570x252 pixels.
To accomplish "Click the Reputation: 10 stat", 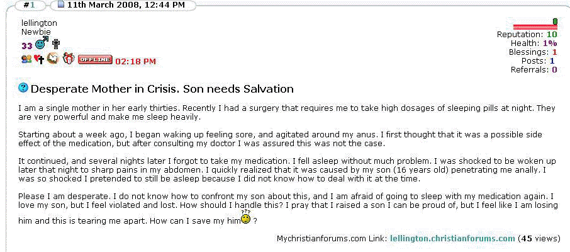I will click(527, 35).
